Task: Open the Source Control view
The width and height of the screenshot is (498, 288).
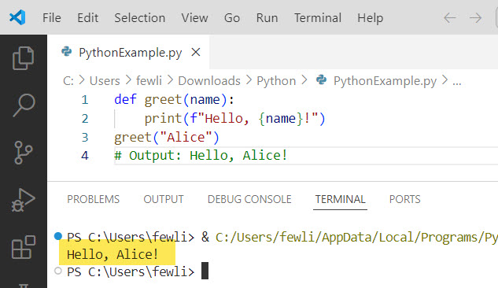Action: 23,153
